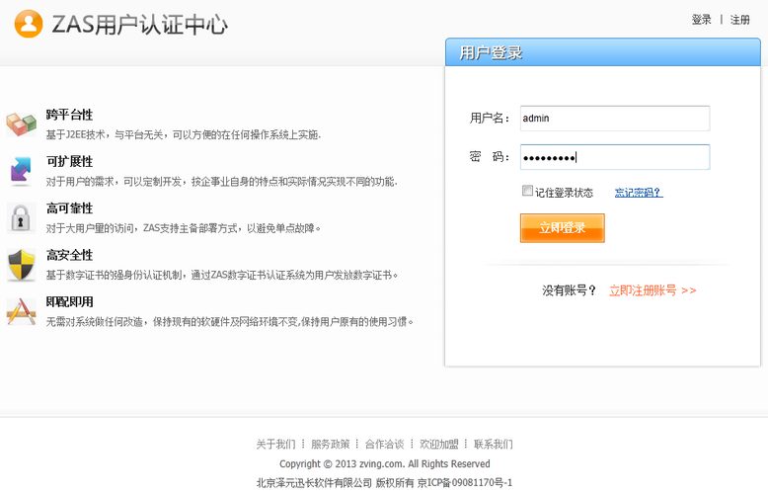
Task: Open the 联系我们 footer link
Action: (494, 444)
